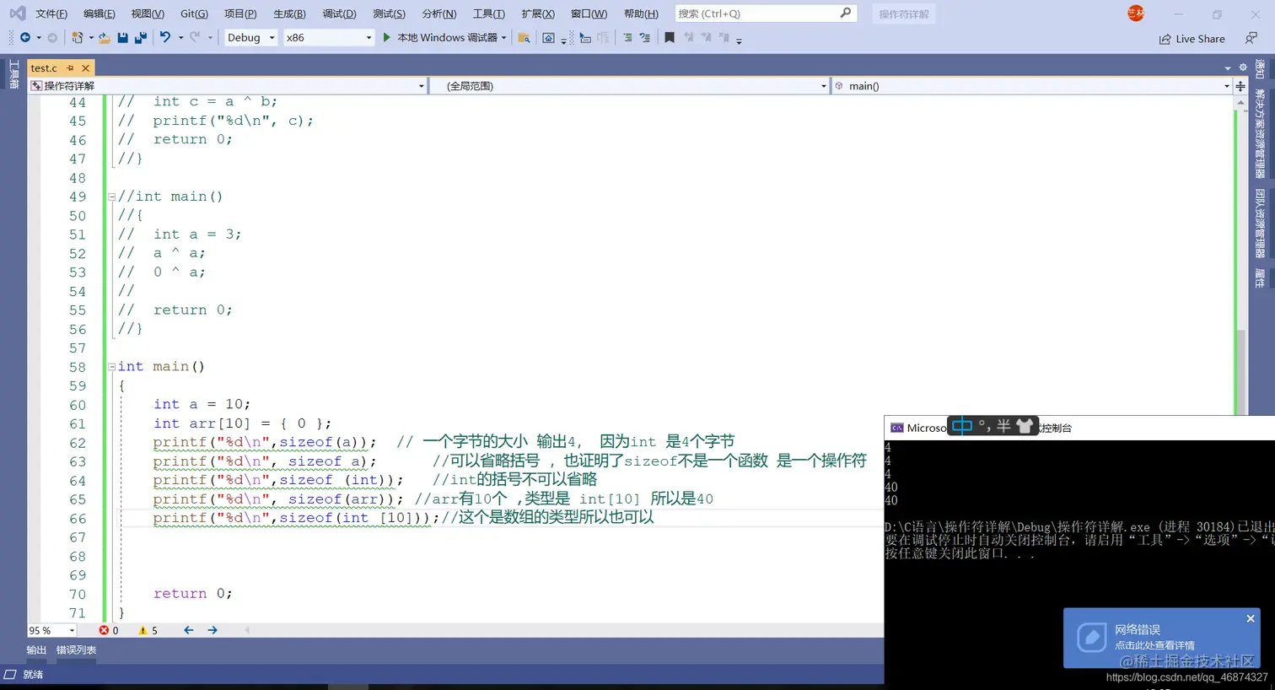Image resolution: width=1275 pixels, height=690 pixels.
Task: Click the user account avatar
Action: pos(1136,13)
